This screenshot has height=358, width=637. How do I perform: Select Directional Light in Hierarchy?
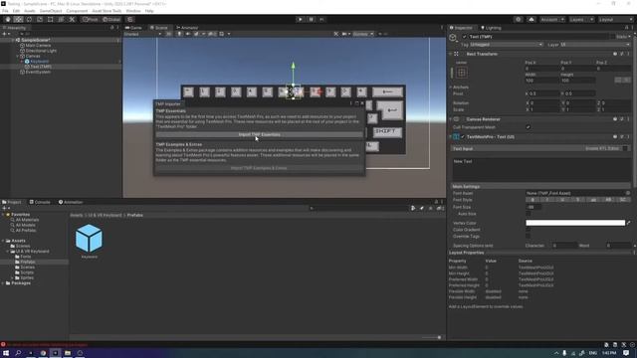point(41,51)
